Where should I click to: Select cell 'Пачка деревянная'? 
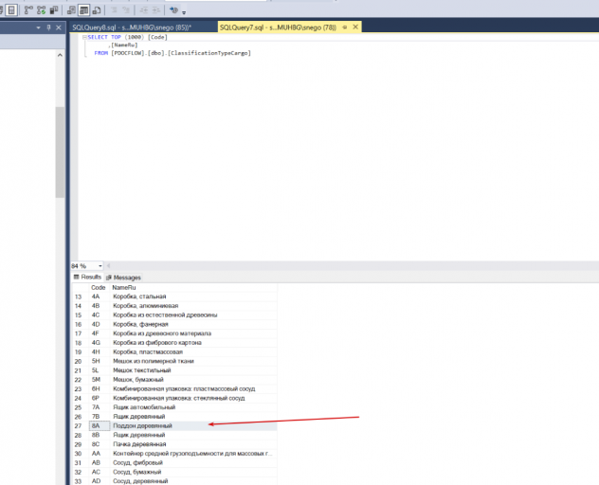pyautogui.click(x=193, y=444)
